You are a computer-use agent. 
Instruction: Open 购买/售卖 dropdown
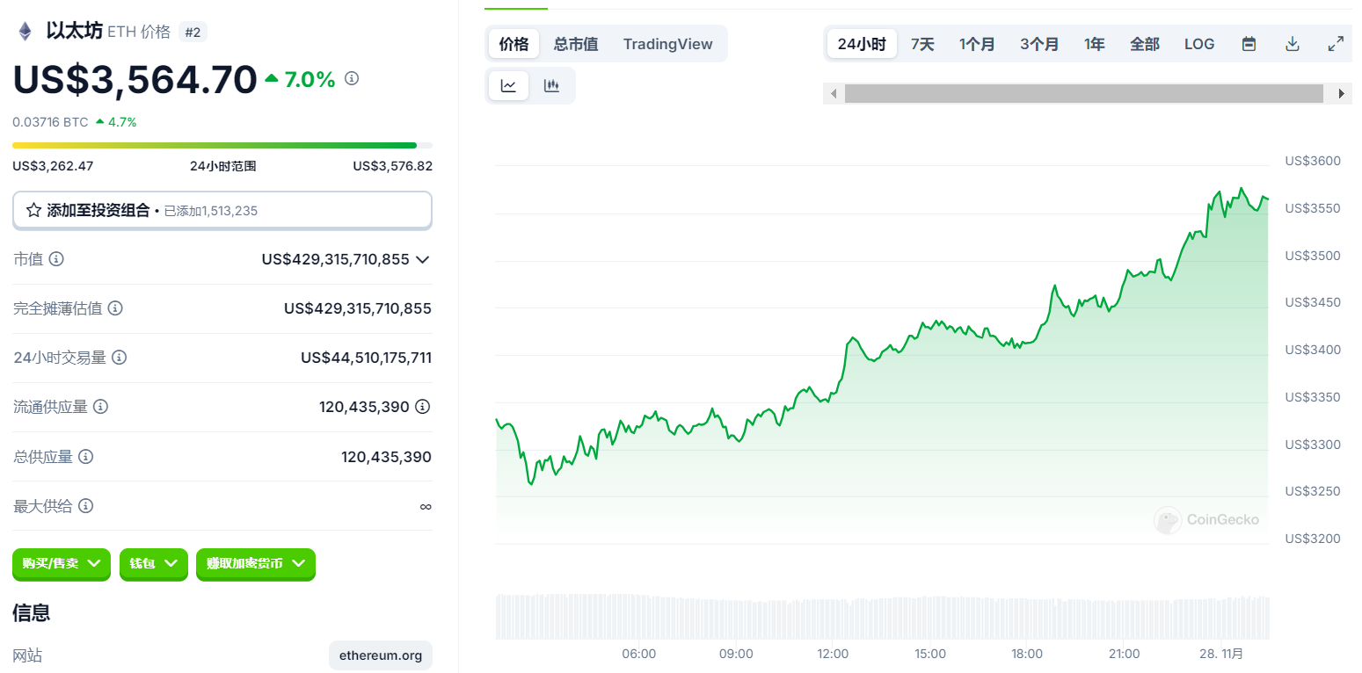pos(62,563)
